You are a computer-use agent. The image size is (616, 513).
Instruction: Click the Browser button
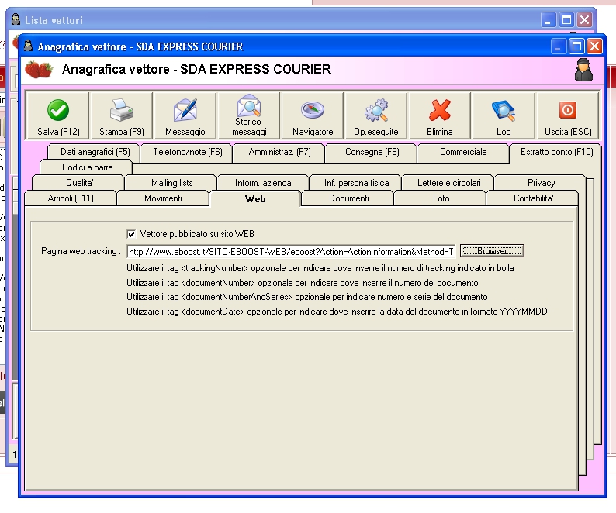click(492, 251)
